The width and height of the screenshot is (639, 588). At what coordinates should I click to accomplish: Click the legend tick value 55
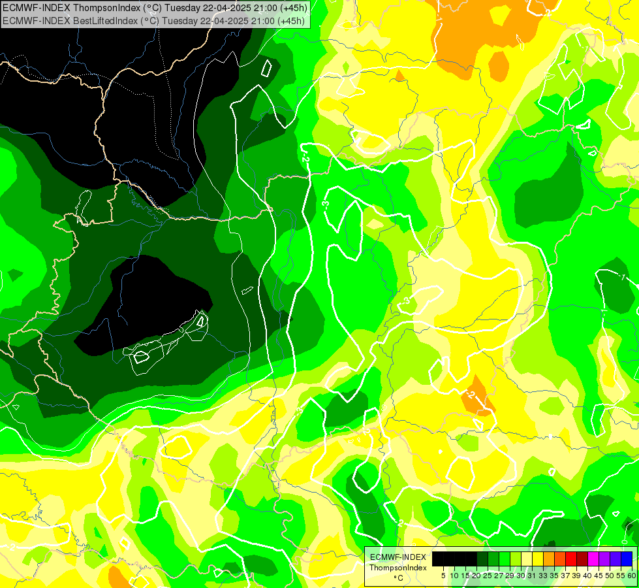tap(621, 576)
